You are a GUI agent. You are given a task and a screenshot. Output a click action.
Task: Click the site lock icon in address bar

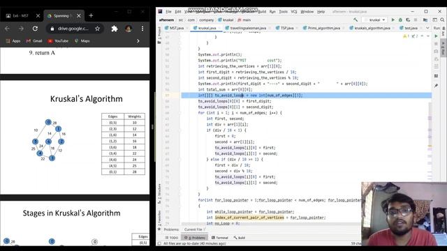point(52,29)
